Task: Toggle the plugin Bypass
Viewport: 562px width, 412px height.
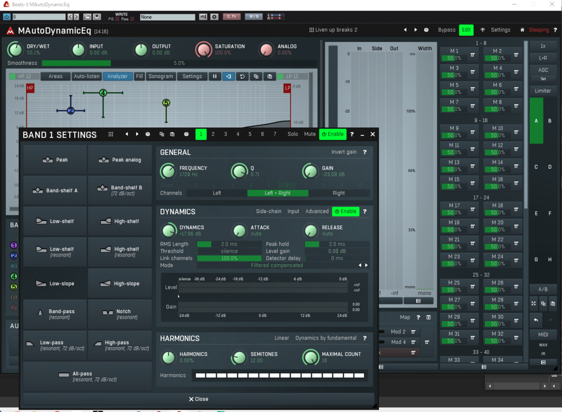Action: click(x=447, y=30)
